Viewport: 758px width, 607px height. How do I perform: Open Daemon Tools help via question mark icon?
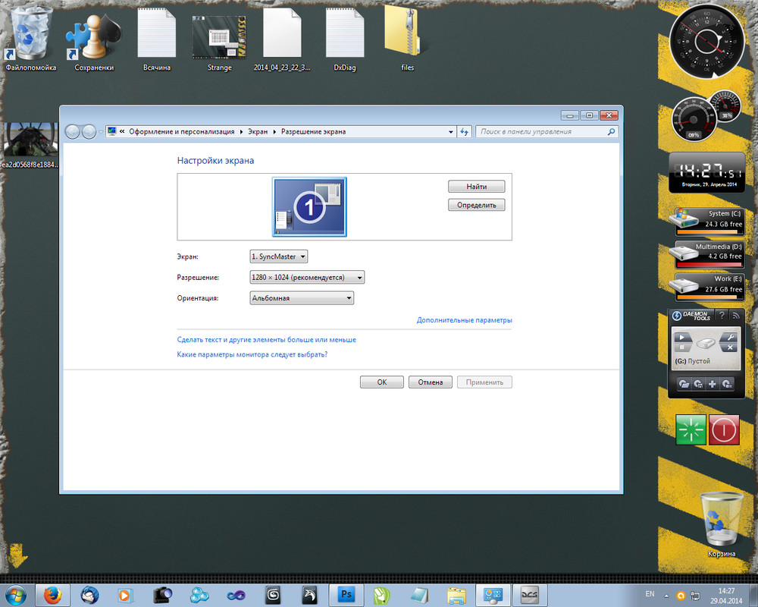(x=722, y=316)
